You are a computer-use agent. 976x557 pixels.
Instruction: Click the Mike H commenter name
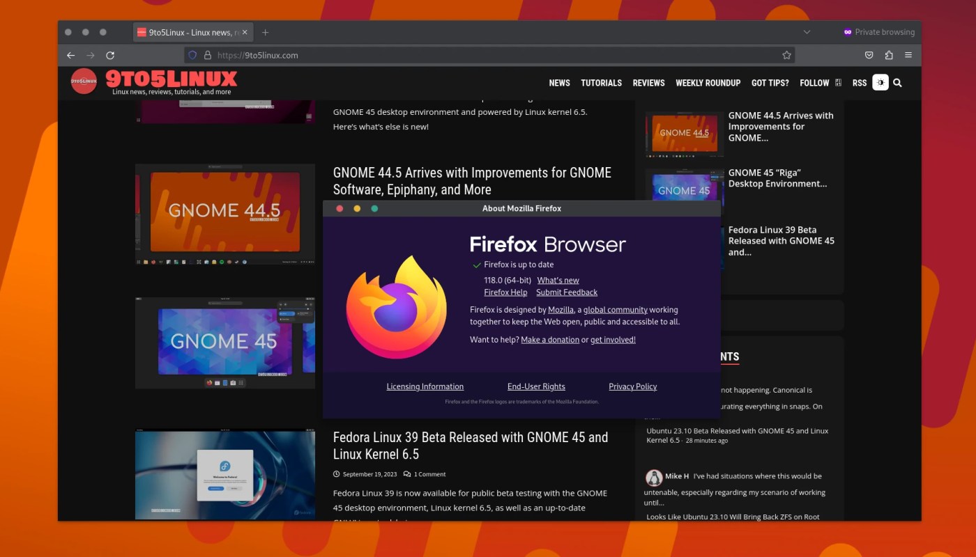pyautogui.click(x=677, y=476)
